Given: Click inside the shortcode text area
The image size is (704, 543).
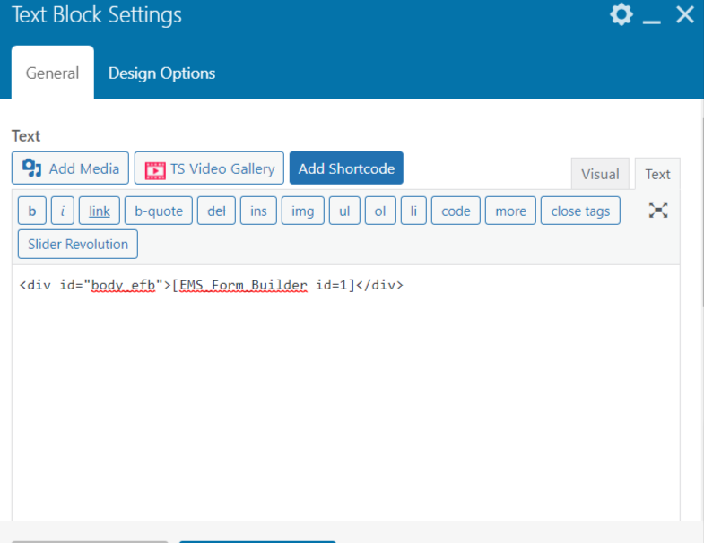Looking at the screenshot, I should click(x=345, y=392).
